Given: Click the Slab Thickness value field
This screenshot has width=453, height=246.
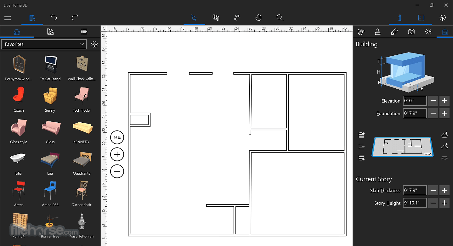Looking at the screenshot, I should pyautogui.click(x=415, y=191).
